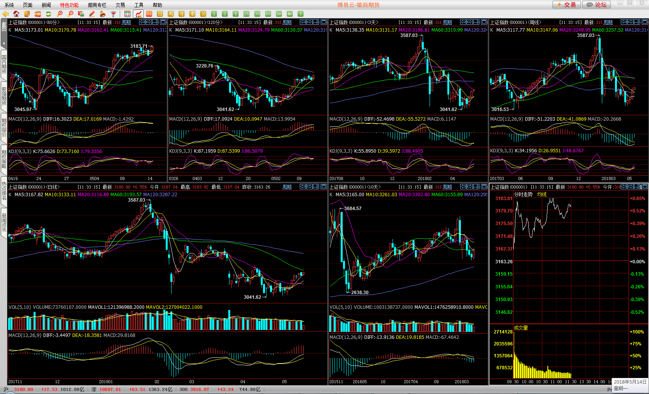Click the 均线 label in intraday panel
Screen dimensions: 649x394
[542, 195]
